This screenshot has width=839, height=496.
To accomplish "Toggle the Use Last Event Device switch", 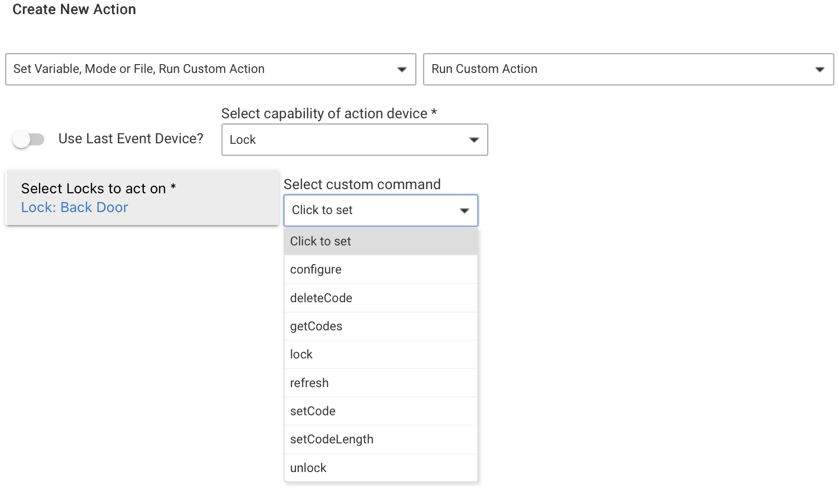I will click(30, 139).
